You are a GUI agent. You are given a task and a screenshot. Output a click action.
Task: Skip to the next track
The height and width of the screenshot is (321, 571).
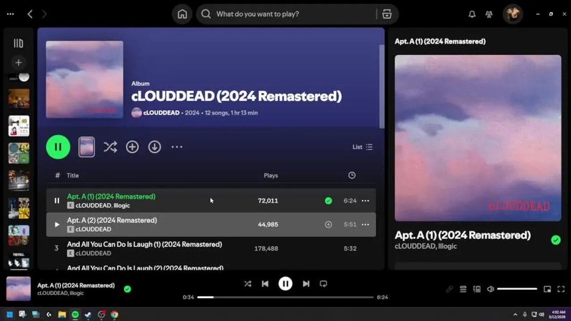click(x=306, y=284)
